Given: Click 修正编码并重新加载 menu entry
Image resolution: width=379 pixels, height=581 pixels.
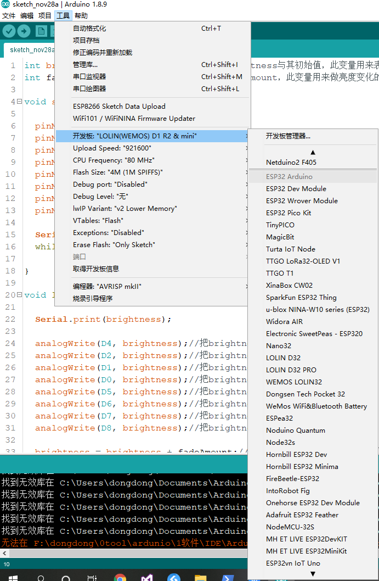Looking at the screenshot, I should (152, 53).
